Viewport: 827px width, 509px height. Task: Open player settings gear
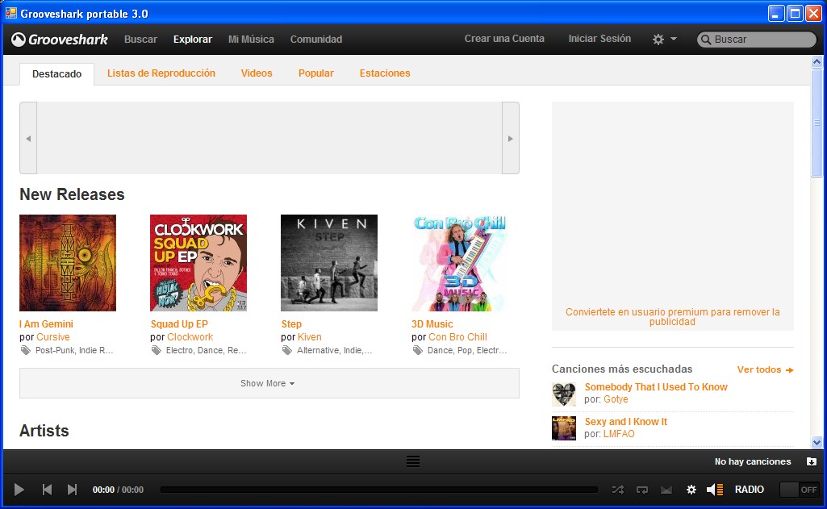tap(691, 490)
